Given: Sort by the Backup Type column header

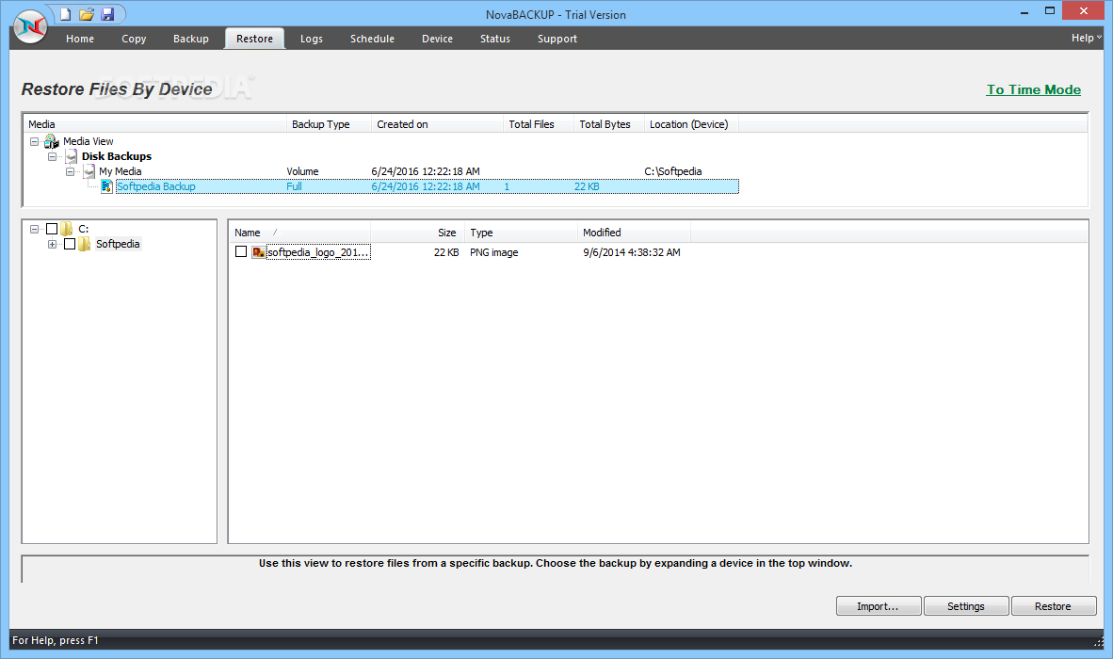Looking at the screenshot, I should pos(329,124).
